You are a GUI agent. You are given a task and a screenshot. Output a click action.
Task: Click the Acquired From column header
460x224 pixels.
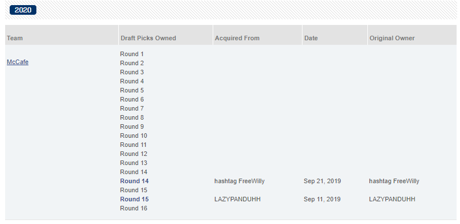click(x=237, y=38)
